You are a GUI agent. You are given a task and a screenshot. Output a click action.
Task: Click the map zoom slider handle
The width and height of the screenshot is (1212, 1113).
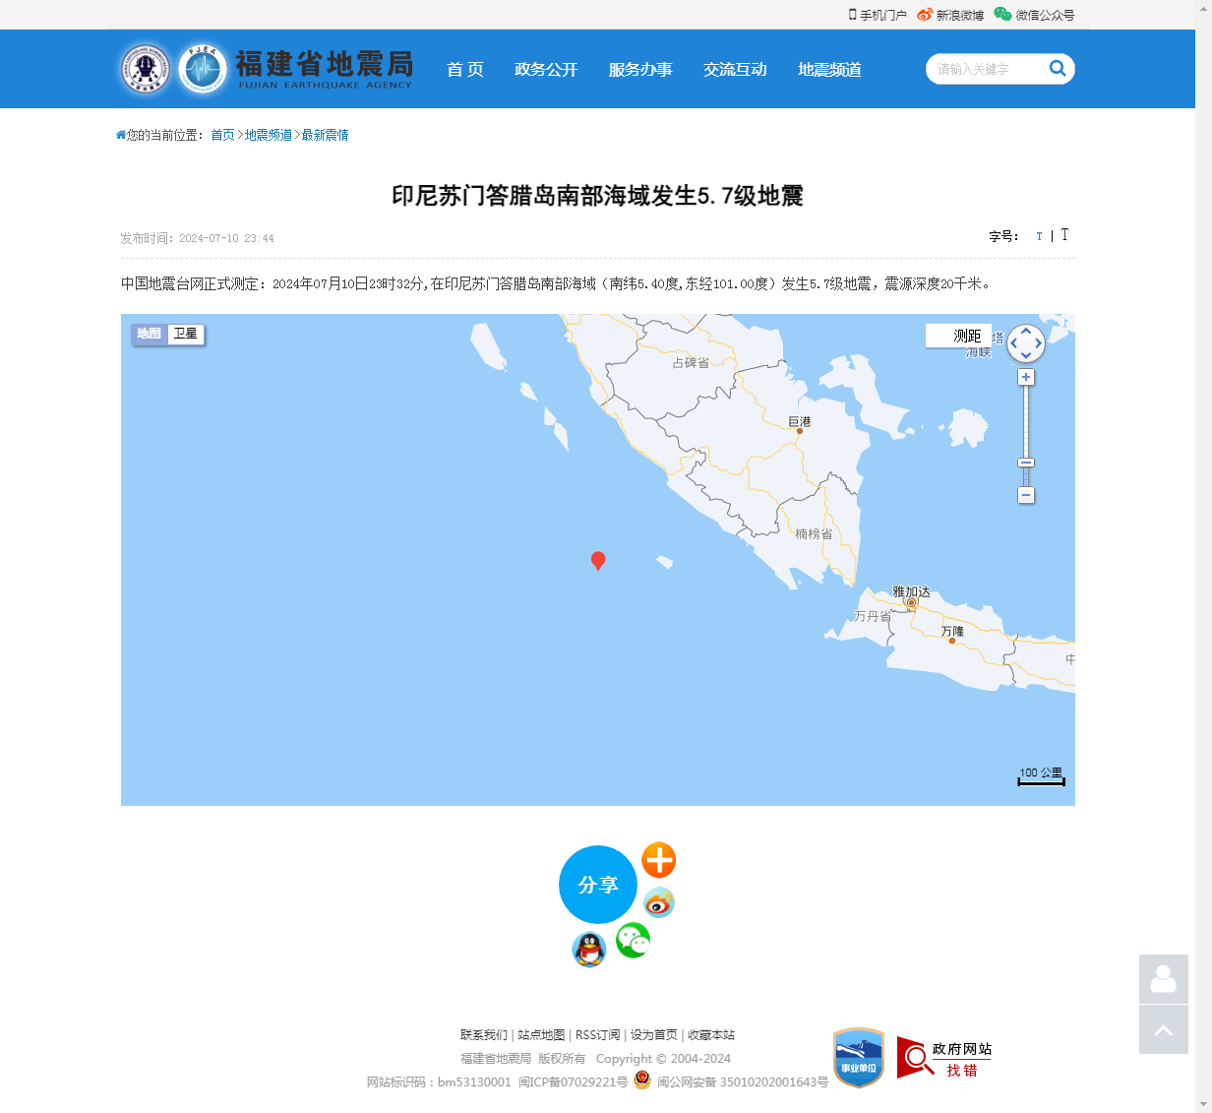pyautogui.click(x=1026, y=463)
